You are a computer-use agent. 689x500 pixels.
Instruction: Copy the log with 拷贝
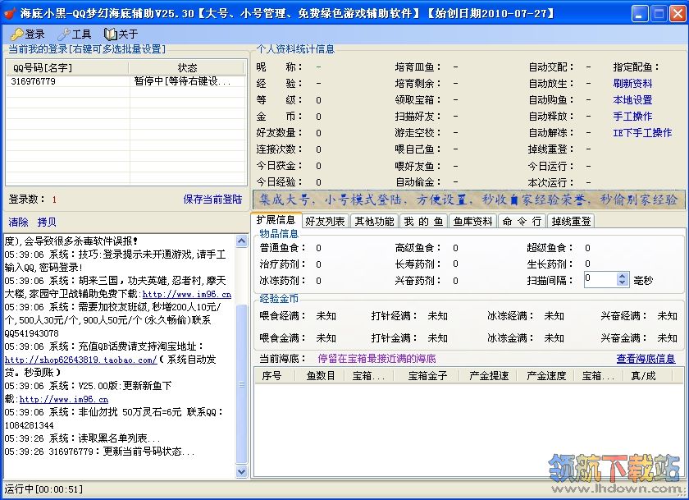pyautogui.click(x=47, y=222)
